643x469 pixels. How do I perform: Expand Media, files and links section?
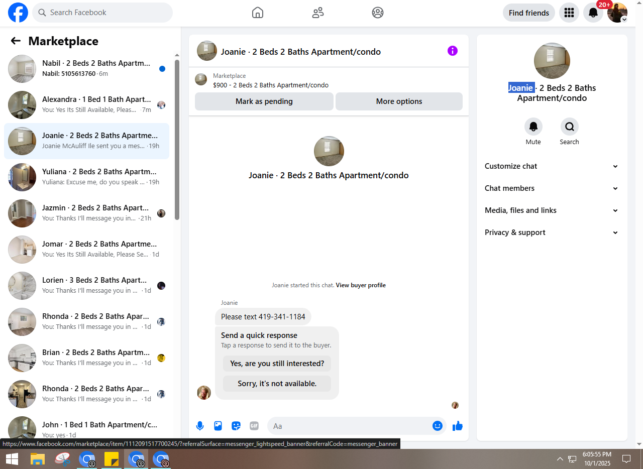552,210
